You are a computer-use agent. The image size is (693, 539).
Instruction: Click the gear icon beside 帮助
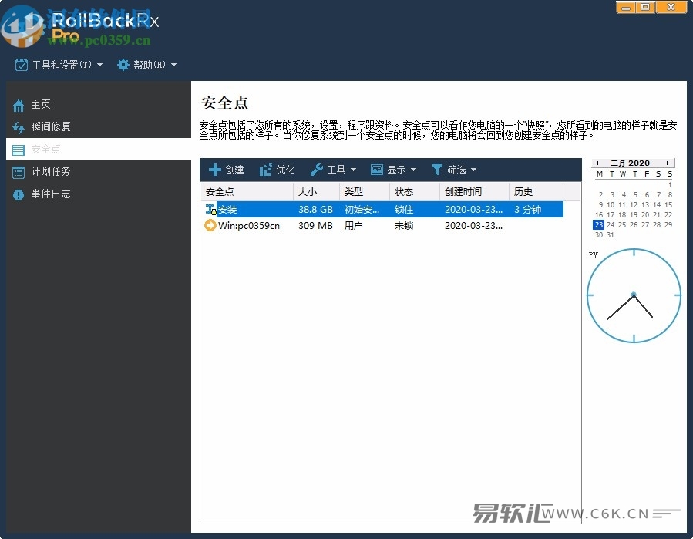pos(123,65)
